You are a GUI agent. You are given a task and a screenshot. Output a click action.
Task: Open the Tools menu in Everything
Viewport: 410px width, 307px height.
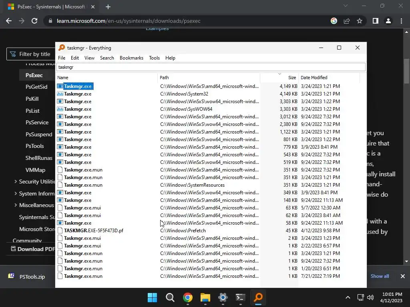154,58
